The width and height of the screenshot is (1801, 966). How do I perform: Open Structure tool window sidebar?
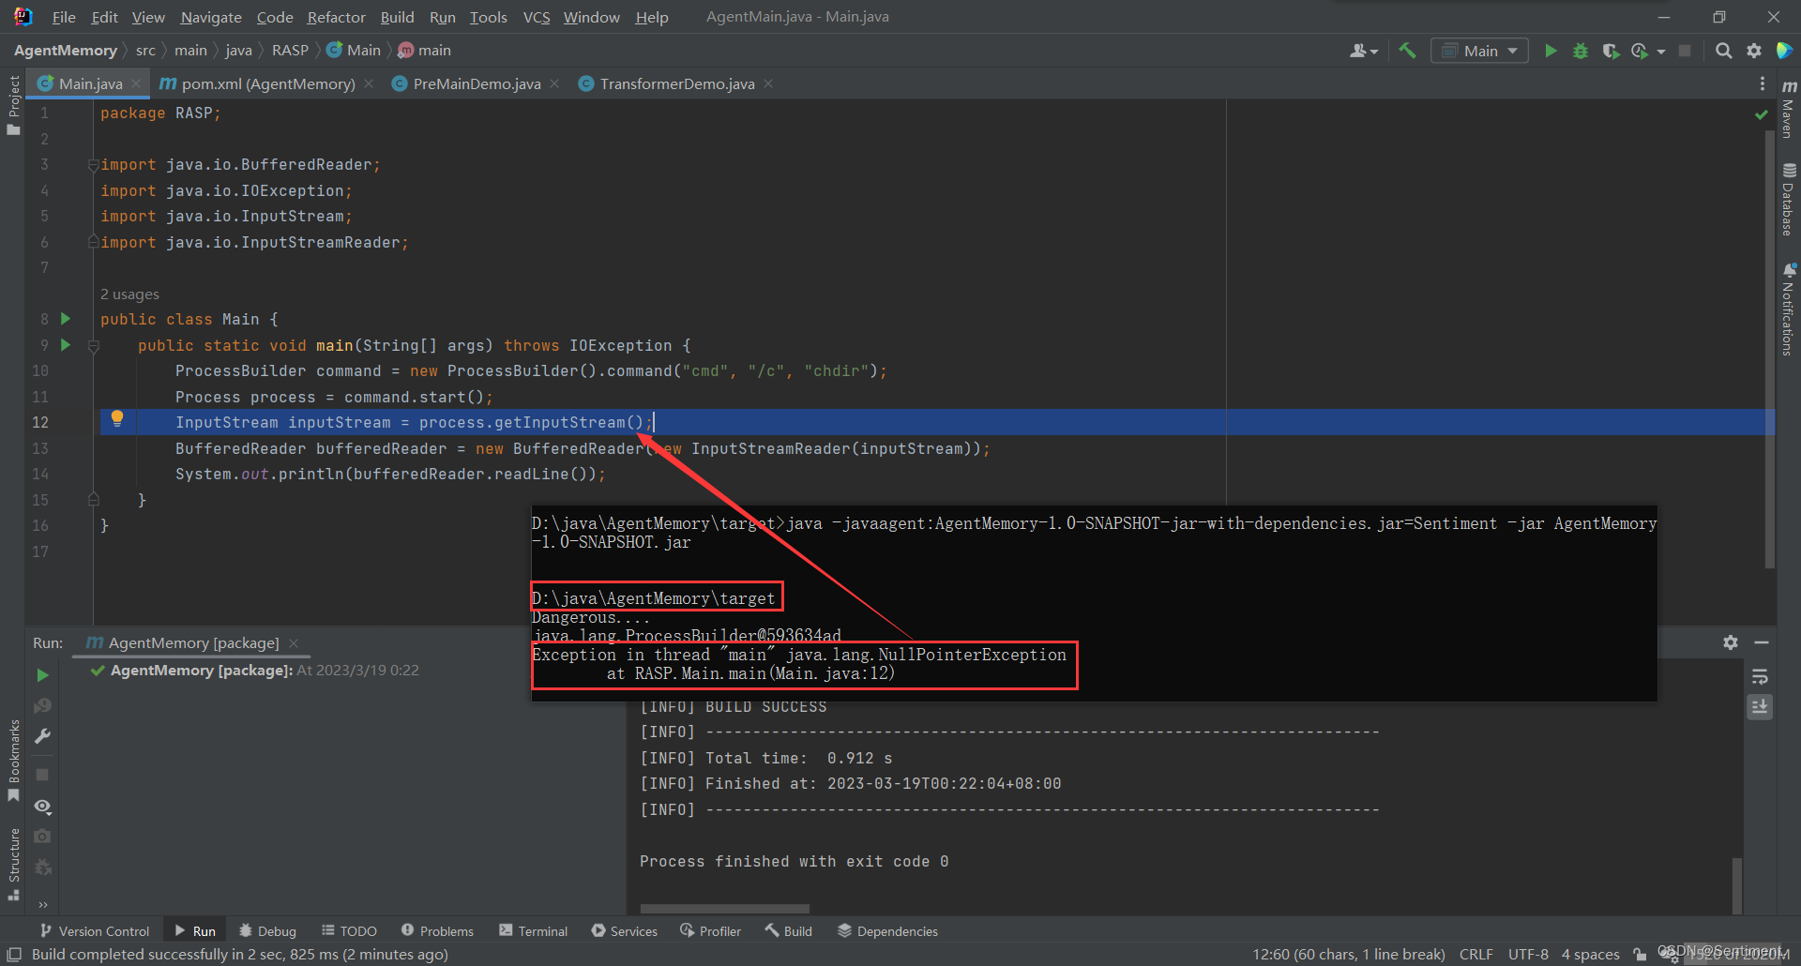[x=13, y=864]
